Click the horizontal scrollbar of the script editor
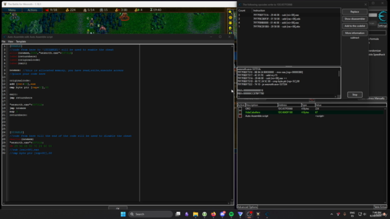The height and width of the screenshot is (219, 390). pyautogui.click(x=117, y=203)
